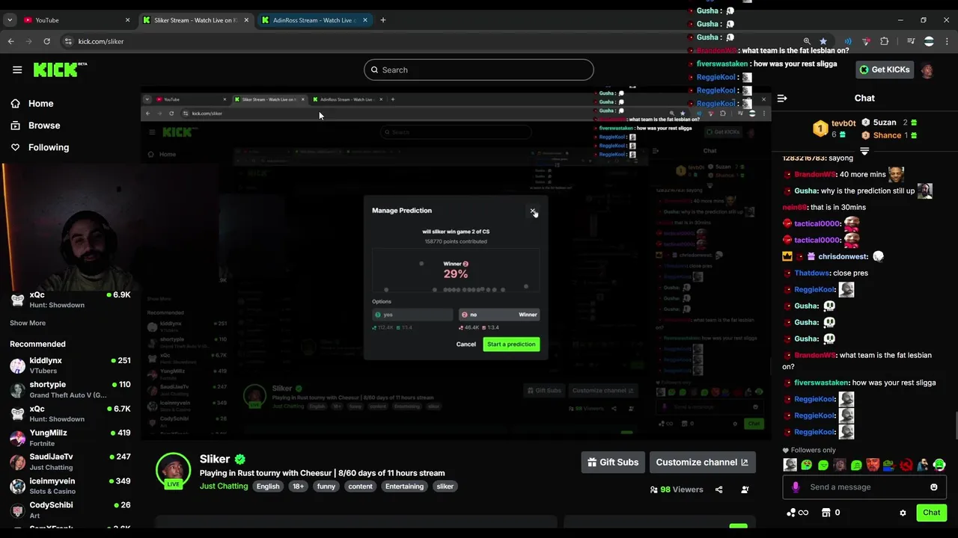
Task: Click the Send a message input
Action: [864, 487]
